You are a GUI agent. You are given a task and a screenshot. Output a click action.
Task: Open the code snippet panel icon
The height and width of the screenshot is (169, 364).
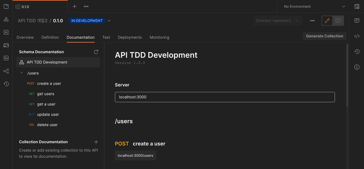(357, 36)
